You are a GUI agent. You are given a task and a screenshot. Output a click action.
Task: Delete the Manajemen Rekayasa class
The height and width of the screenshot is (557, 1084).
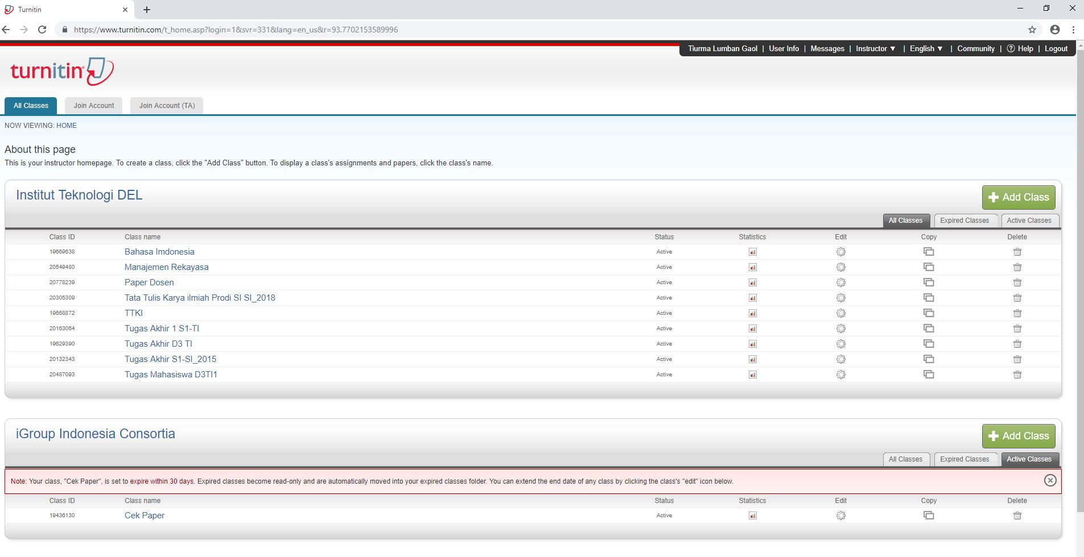coord(1017,267)
